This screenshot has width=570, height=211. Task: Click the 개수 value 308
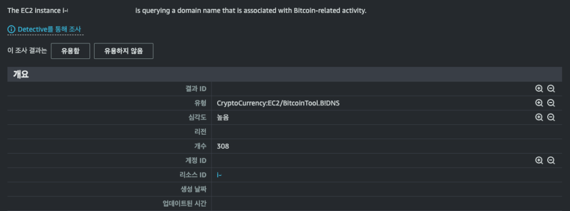point(223,146)
